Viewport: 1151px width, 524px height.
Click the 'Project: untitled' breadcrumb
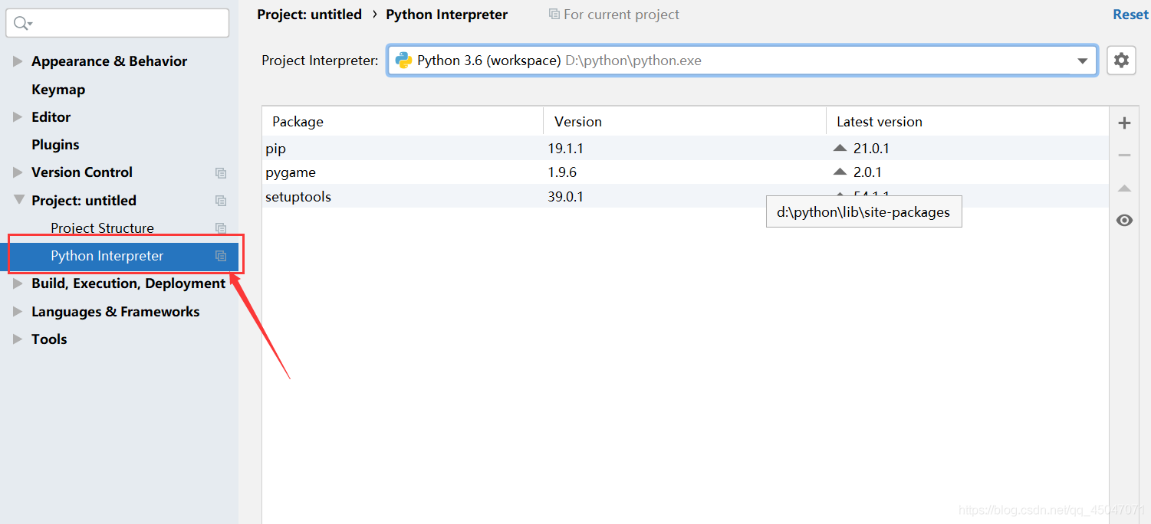[310, 14]
